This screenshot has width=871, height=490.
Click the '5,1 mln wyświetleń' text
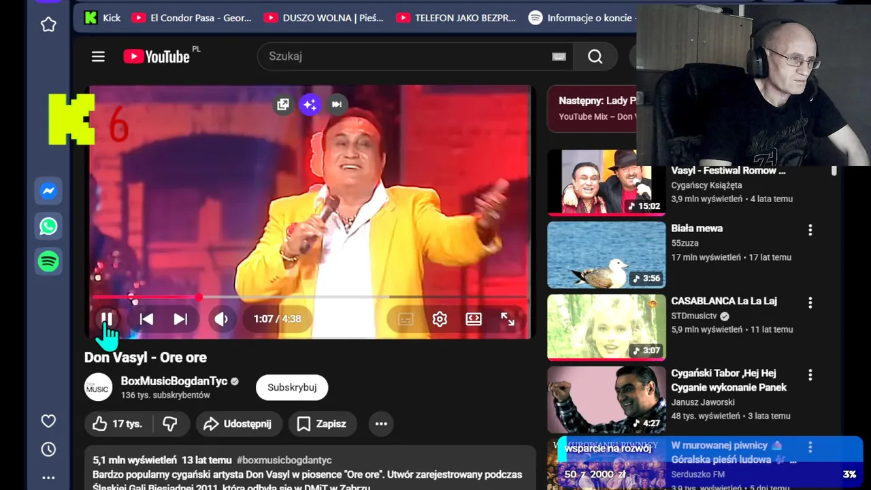(135, 460)
